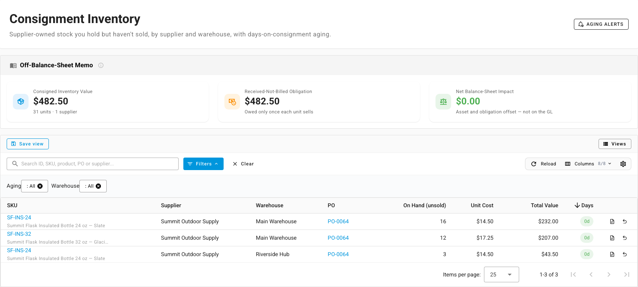
Task: Sort by the SKU column header
Action: [x=12, y=205]
